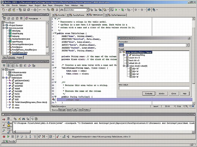Select NumberRenderer.java in the project tree

(x=20, y=39)
